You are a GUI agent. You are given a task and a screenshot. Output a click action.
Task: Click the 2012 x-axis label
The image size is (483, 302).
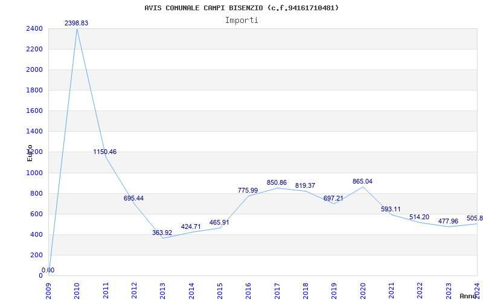(134, 291)
